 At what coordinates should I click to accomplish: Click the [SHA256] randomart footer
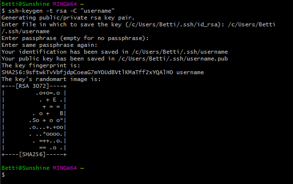[32, 154]
